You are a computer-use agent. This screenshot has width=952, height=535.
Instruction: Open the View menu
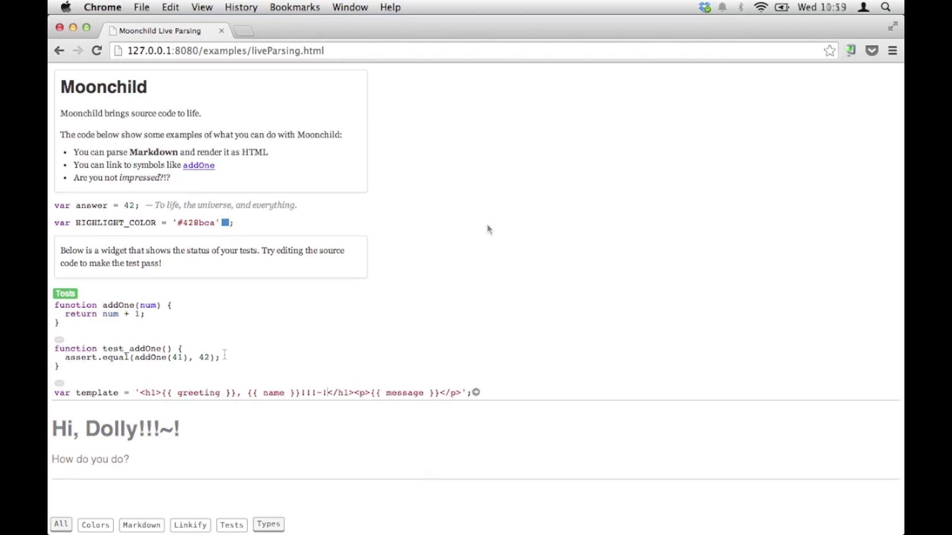[202, 7]
